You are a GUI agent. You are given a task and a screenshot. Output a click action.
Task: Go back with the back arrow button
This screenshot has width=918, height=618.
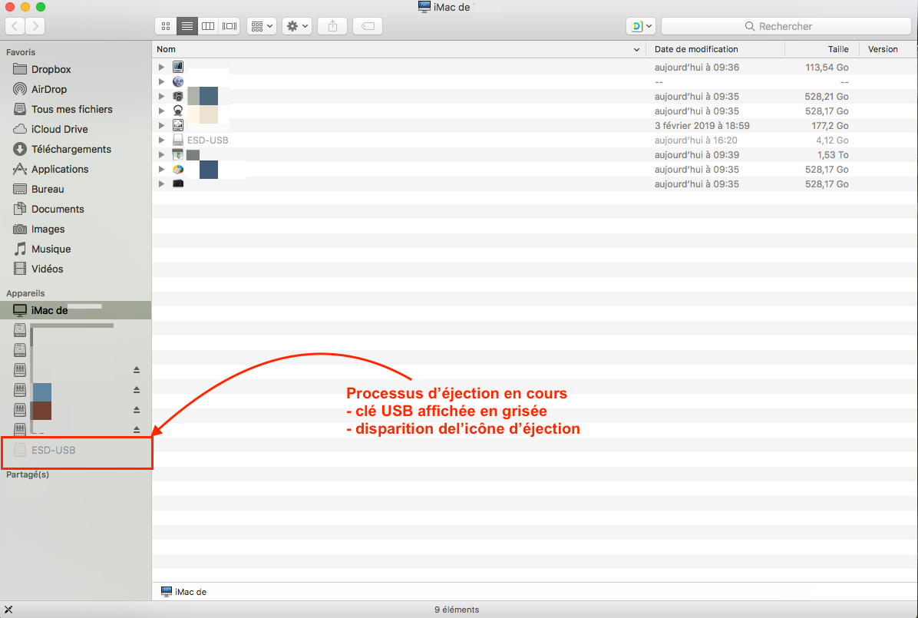coord(15,26)
